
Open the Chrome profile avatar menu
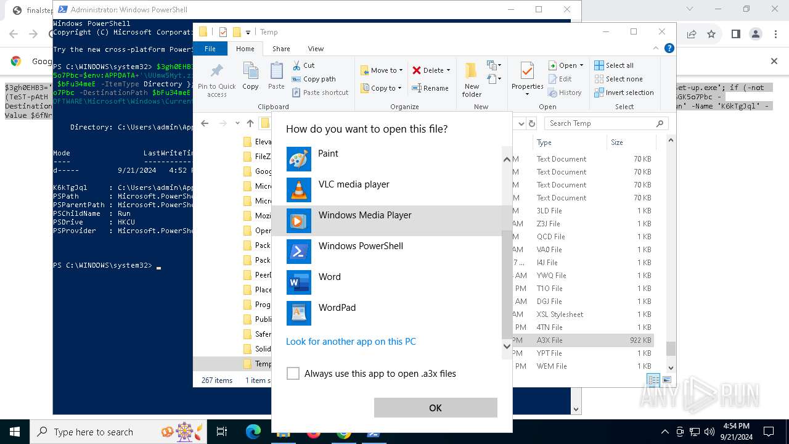(x=756, y=34)
